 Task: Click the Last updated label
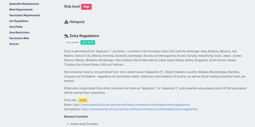[72, 42]
